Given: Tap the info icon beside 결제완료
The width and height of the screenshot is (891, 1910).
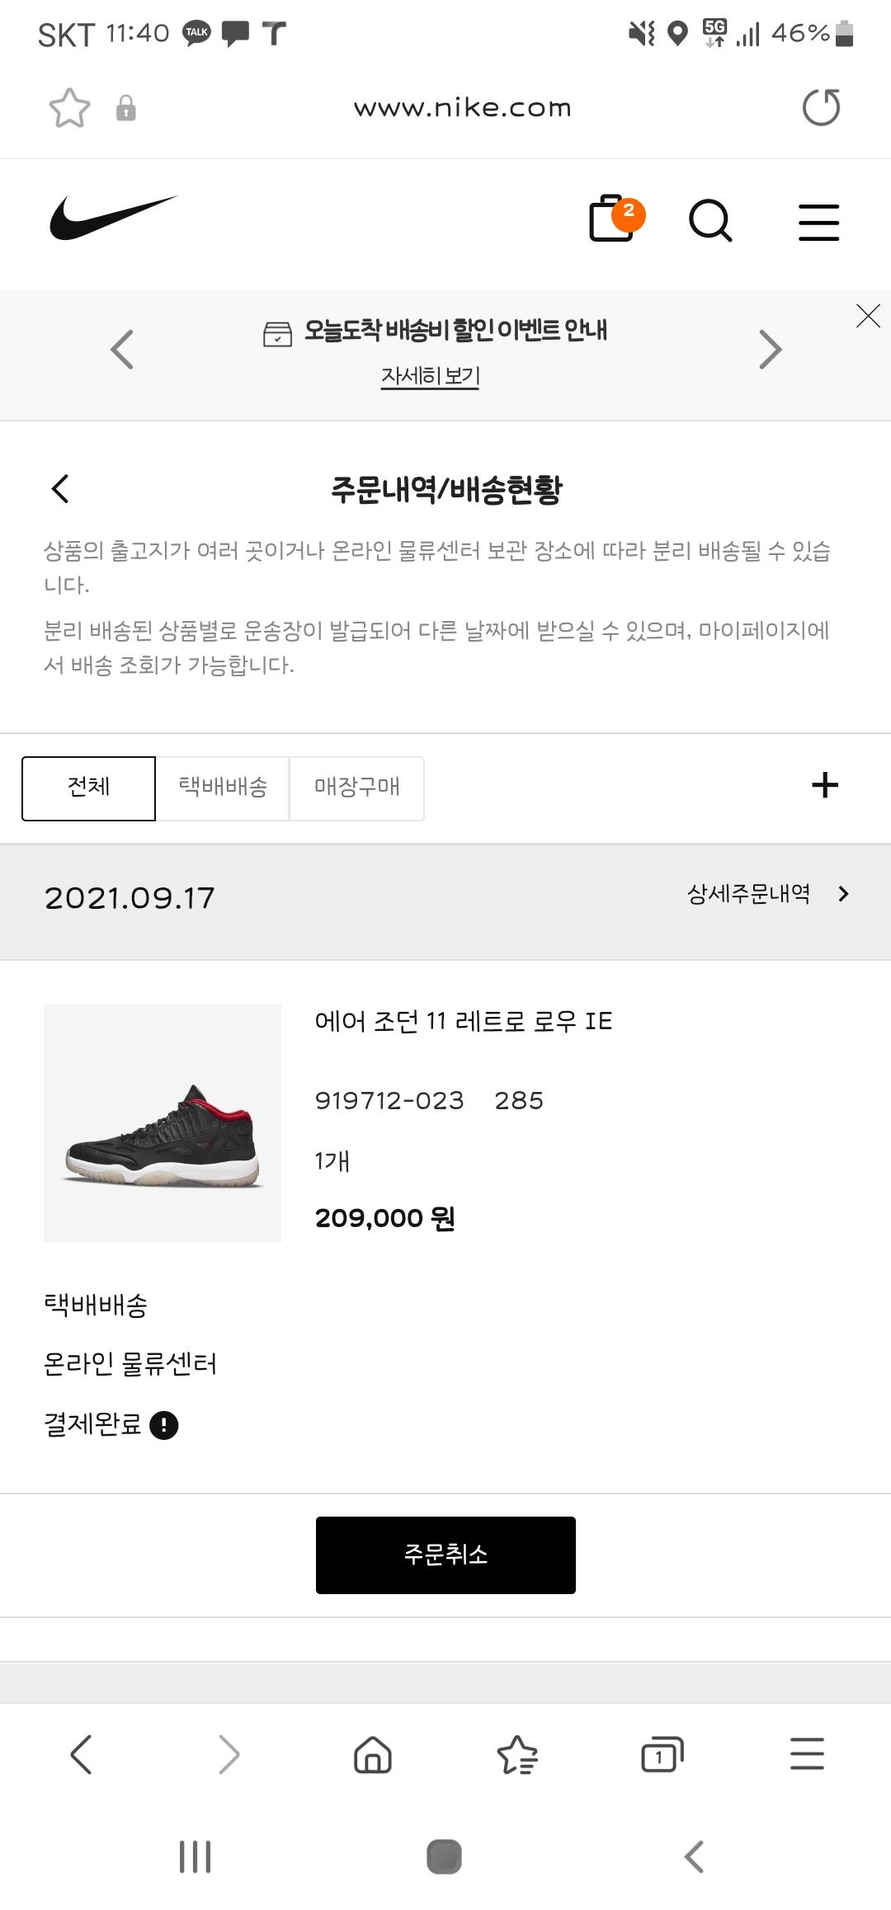Looking at the screenshot, I should click(164, 1425).
